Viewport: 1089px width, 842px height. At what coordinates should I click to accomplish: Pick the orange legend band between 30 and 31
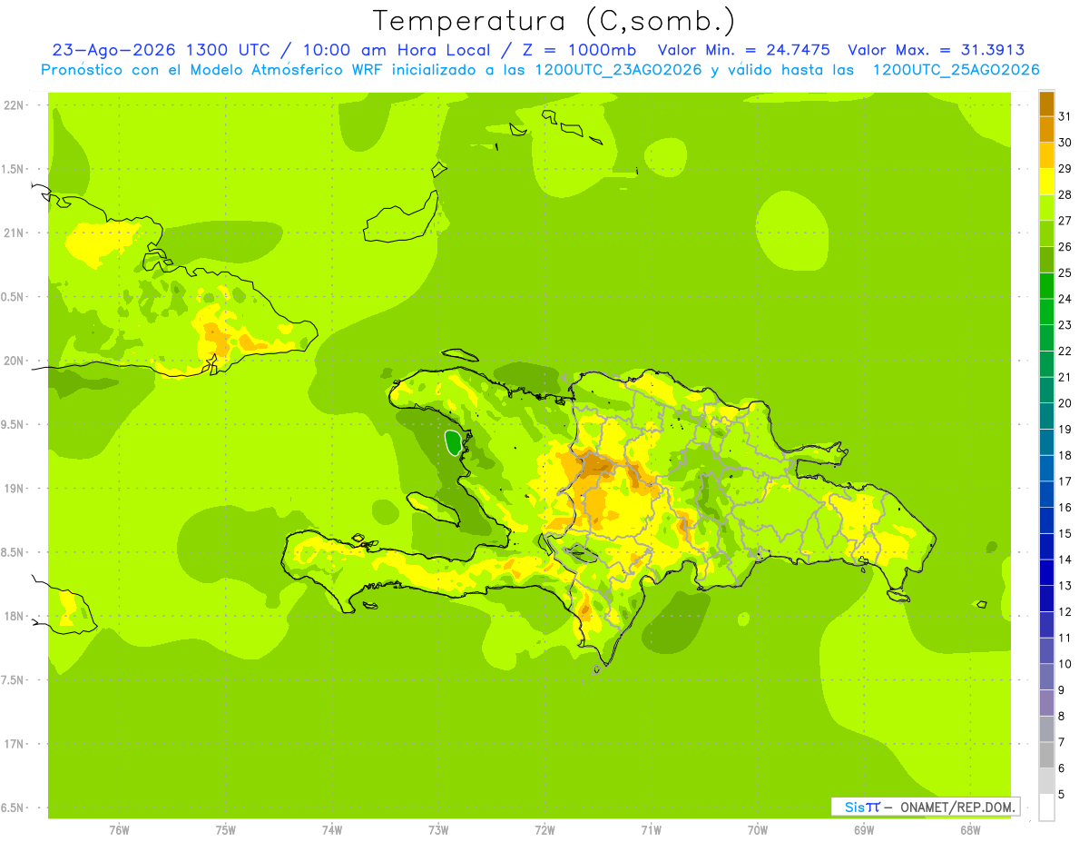pos(1046,129)
